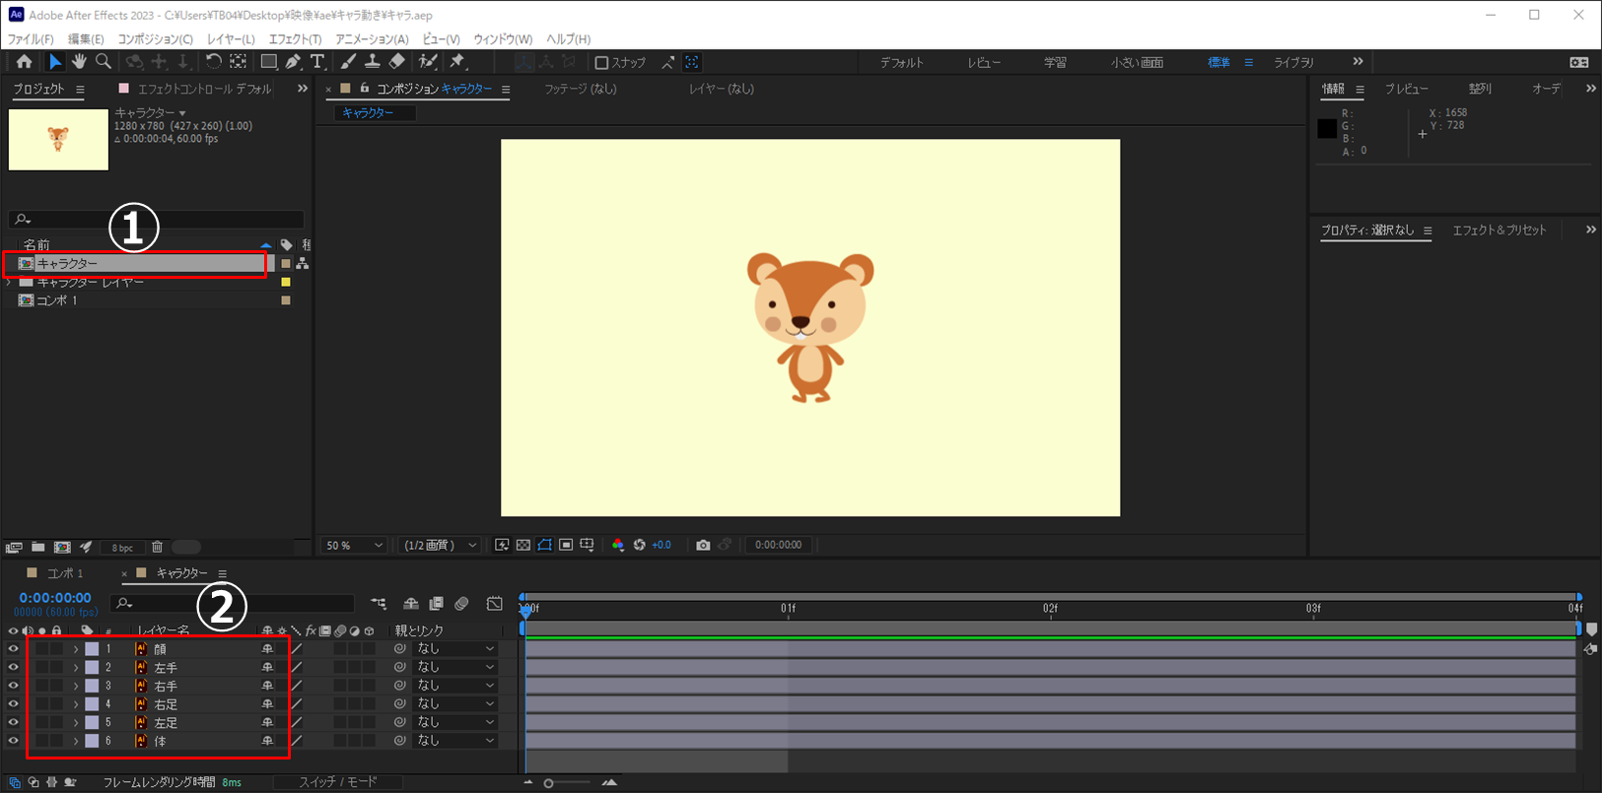Click the snapshot camera icon
The width and height of the screenshot is (1602, 793).
703,545
